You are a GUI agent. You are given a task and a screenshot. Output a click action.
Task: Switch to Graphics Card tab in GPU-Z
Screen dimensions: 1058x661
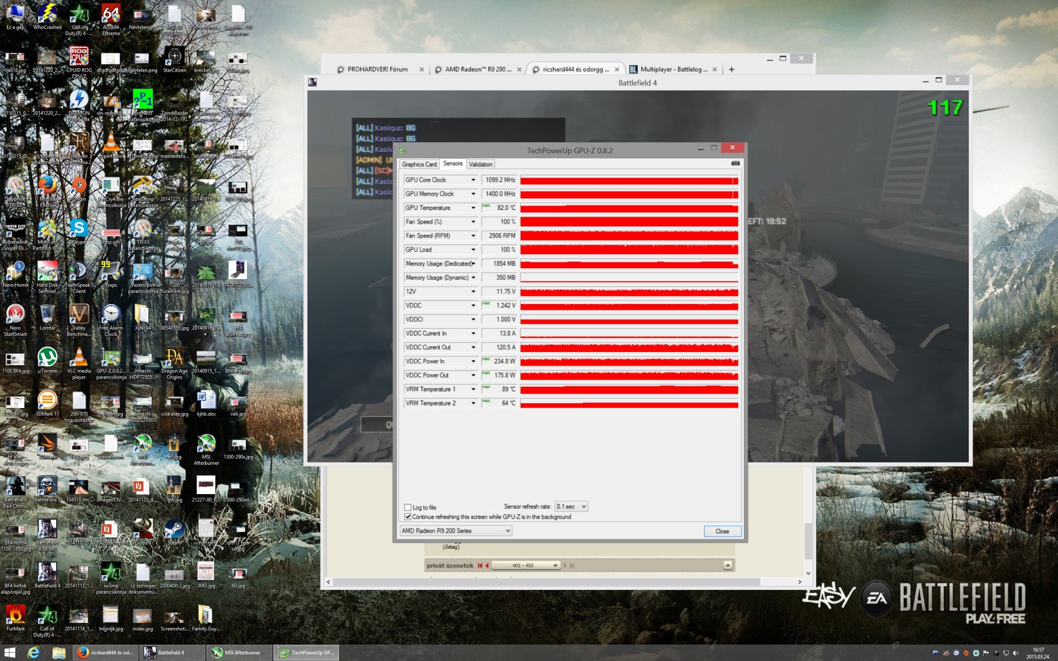(x=419, y=164)
